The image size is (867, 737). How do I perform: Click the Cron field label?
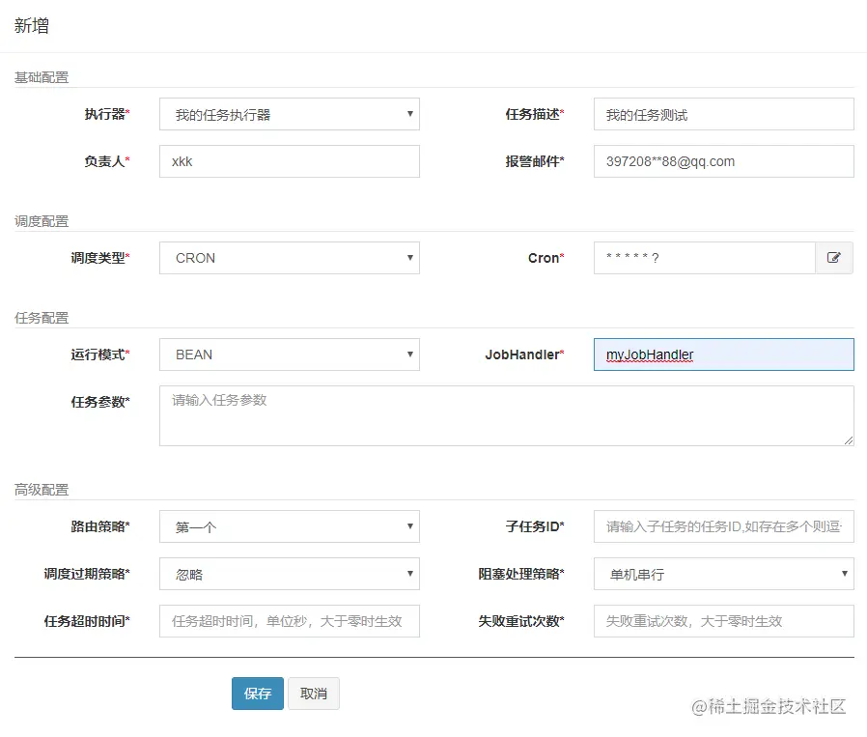click(x=545, y=258)
